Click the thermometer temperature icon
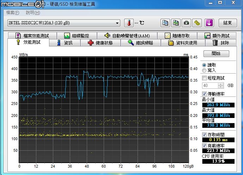243x175 pixels. click(129, 23)
